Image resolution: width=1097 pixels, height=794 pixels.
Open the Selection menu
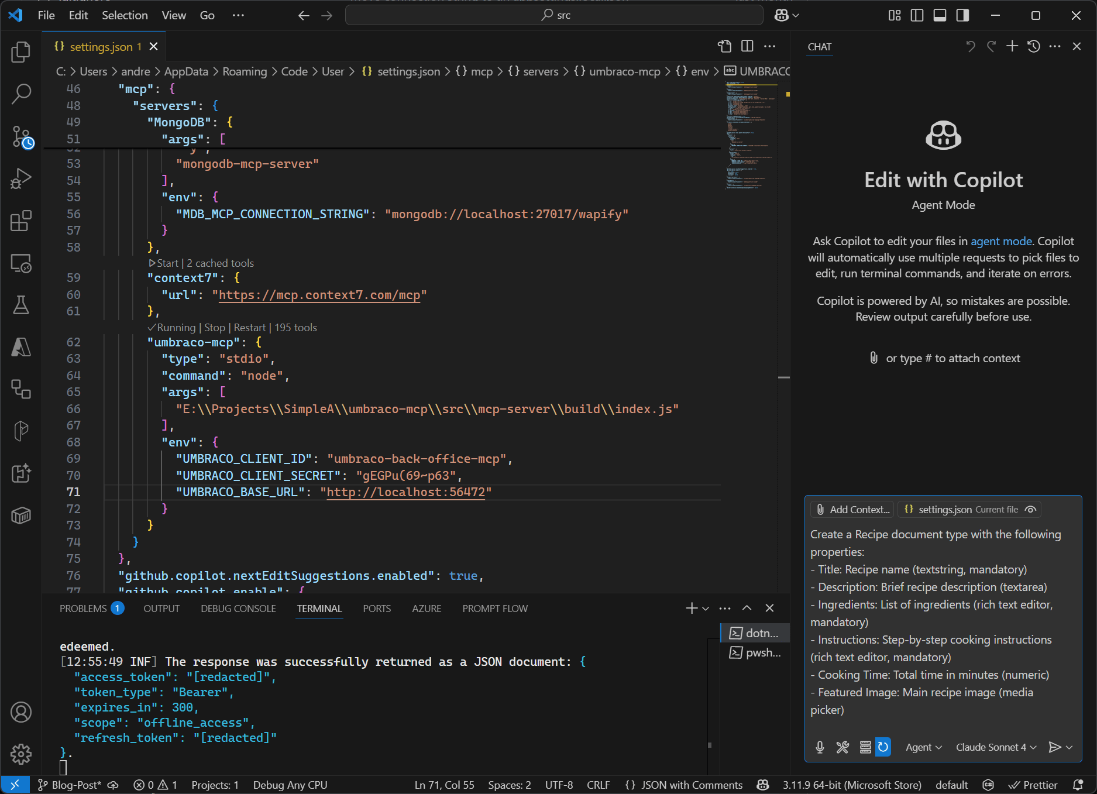[x=125, y=15]
